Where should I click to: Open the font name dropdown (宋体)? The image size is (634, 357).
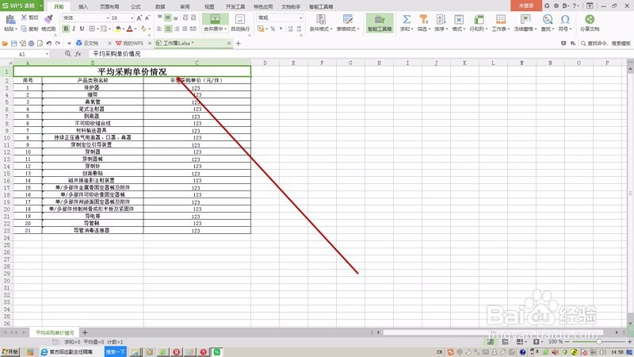[x=108, y=17]
